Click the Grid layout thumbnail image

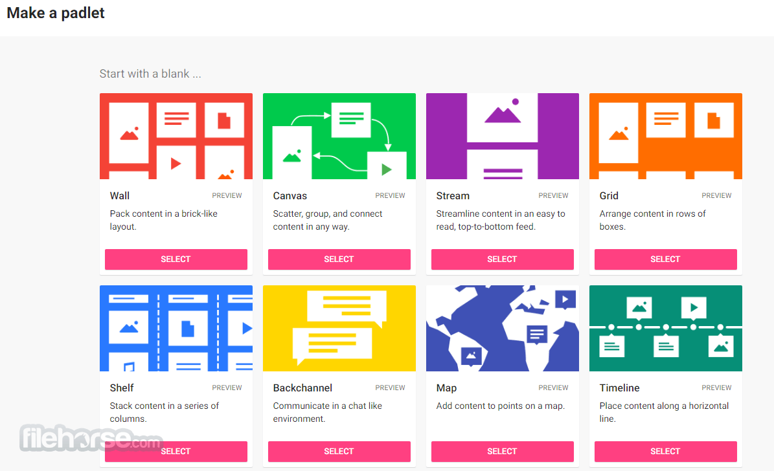665,136
